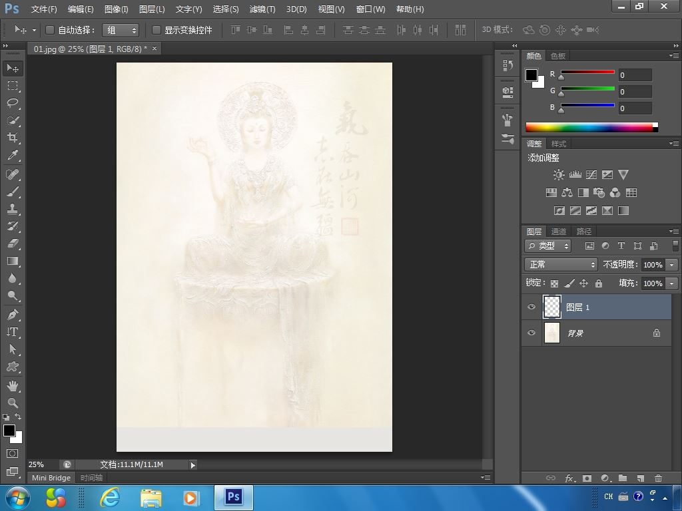Select the Pen tool
The height and width of the screenshot is (511, 682).
tap(13, 314)
